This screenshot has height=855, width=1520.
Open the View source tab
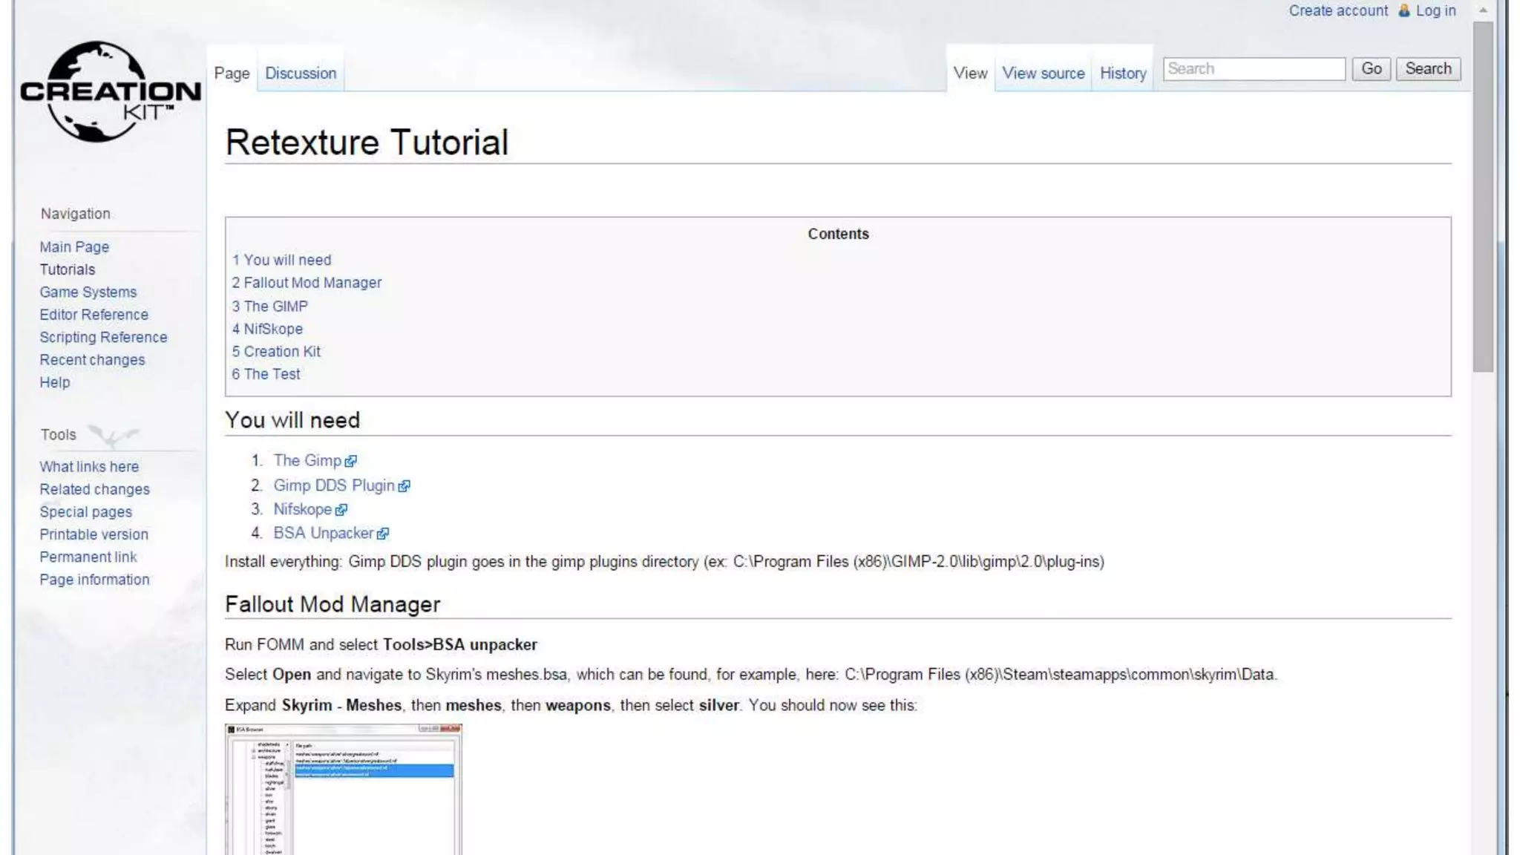pos(1043,73)
